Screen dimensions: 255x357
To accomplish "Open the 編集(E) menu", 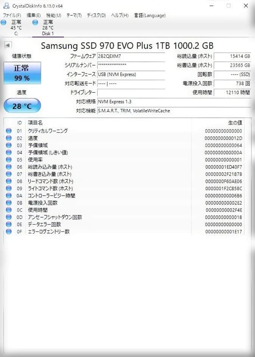I will 34,16.
